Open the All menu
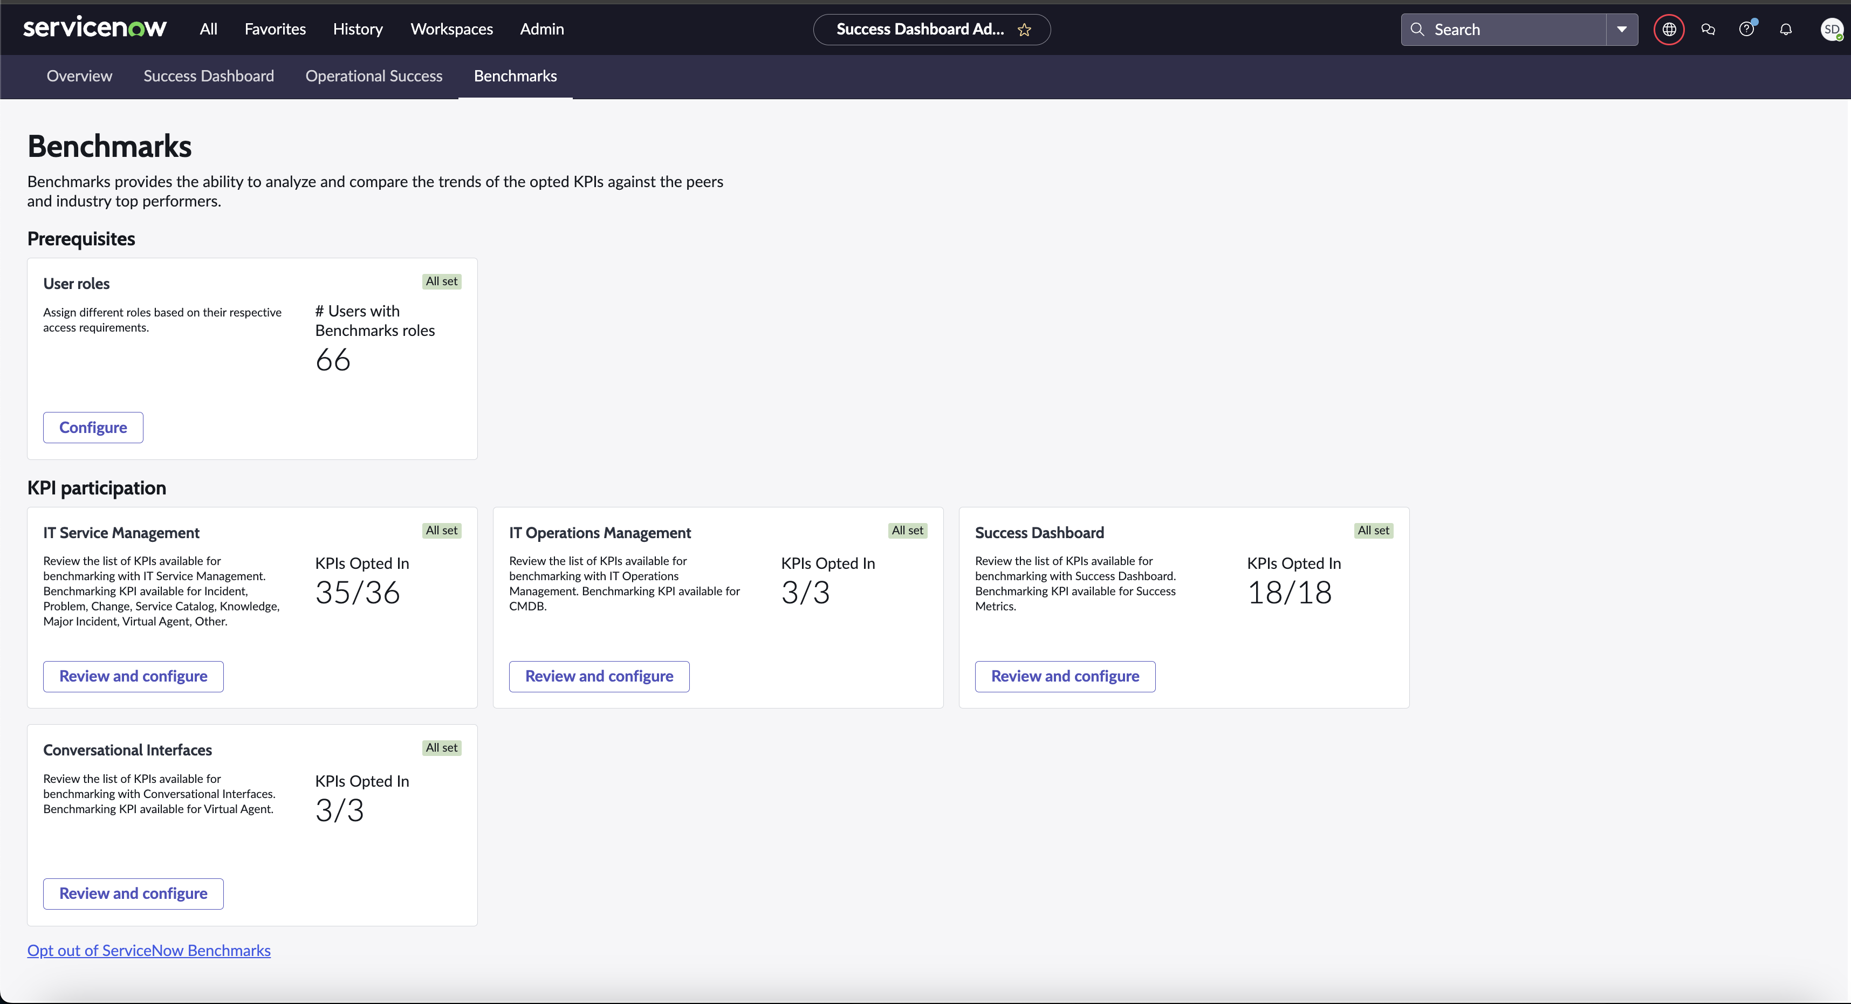Screen dimensions: 1851x1004 point(208,29)
